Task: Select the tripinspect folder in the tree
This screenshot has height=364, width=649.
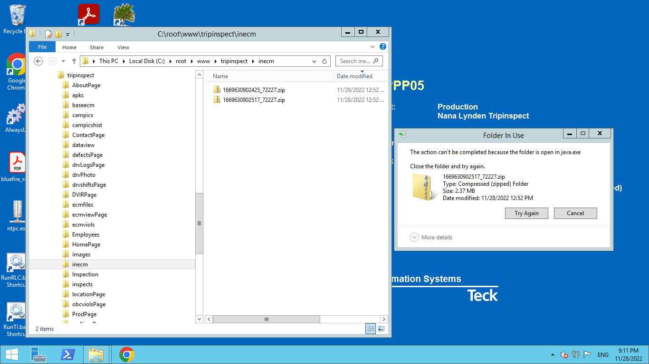Action: 80,75
